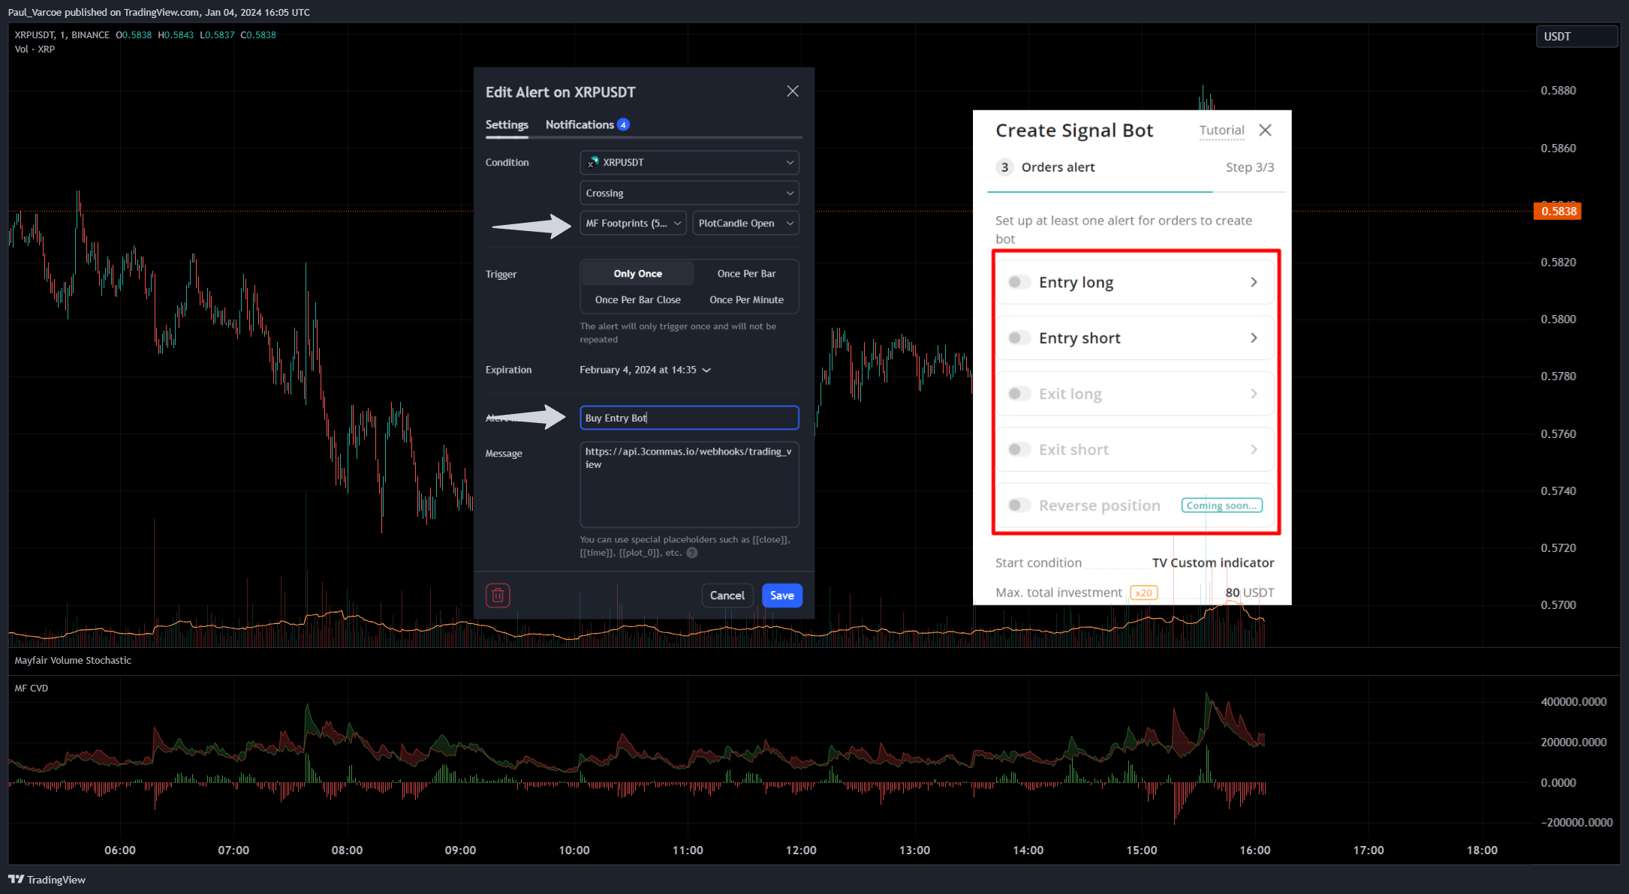Toggle the Exit short switch

(1019, 449)
